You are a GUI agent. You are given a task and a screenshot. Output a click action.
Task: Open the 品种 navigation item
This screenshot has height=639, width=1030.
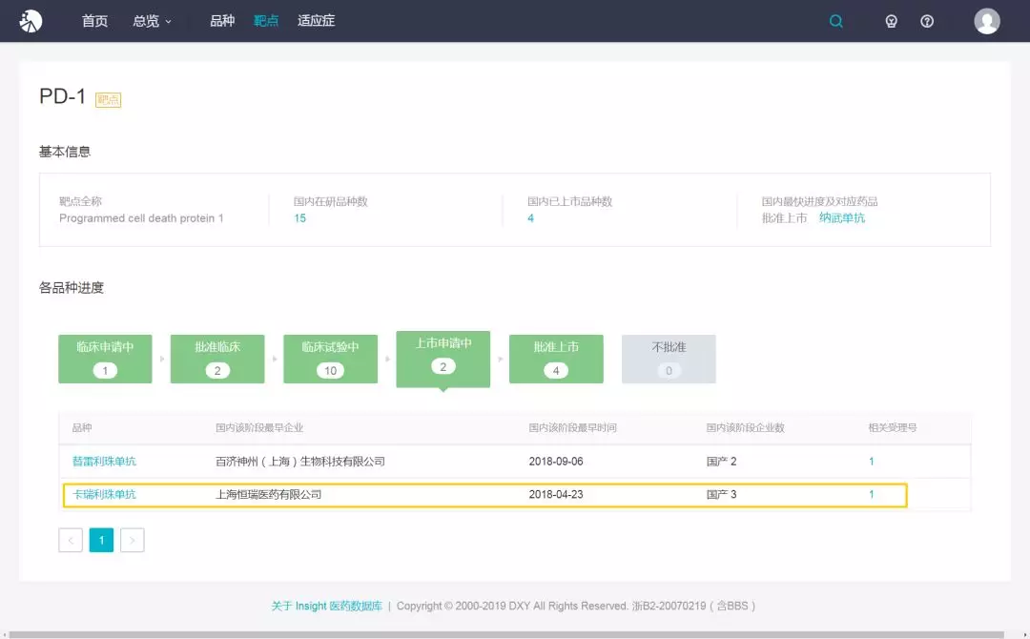[222, 21]
